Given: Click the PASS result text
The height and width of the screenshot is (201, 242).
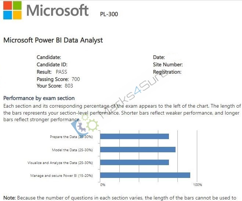Looking at the screenshot, I should pos(61,72).
